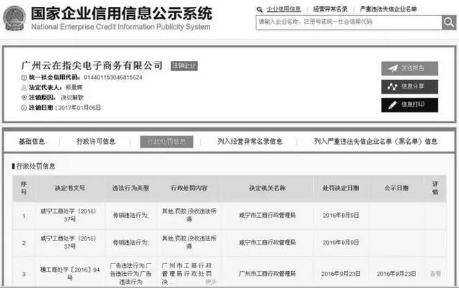The width and height of the screenshot is (459, 289).
Task: Click the national emblem logo
Action: pyautogui.click(x=15, y=19)
